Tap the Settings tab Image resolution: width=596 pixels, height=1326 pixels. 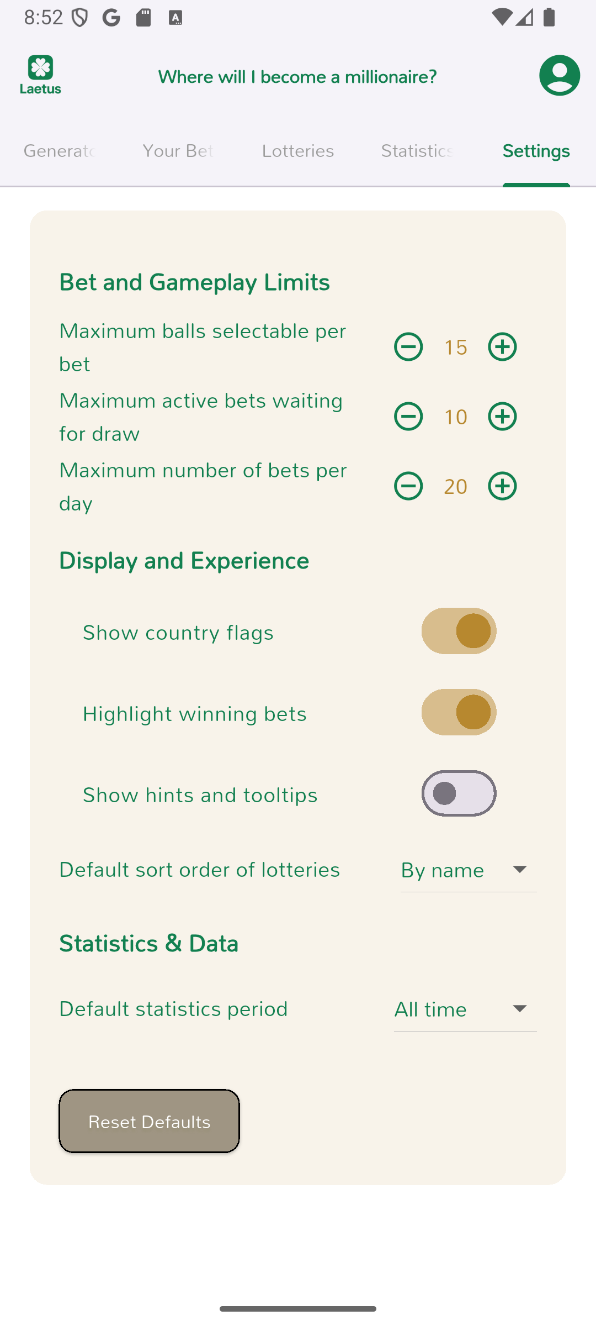[536, 151]
